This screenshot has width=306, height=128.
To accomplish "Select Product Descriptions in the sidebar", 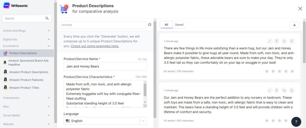I will (x=27, y=53).
